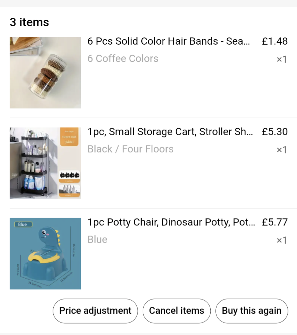Viewport: 297px width, 335px height.
Task: Tap the ×1 quantity for hair bands
Action: tap(282, 60)
